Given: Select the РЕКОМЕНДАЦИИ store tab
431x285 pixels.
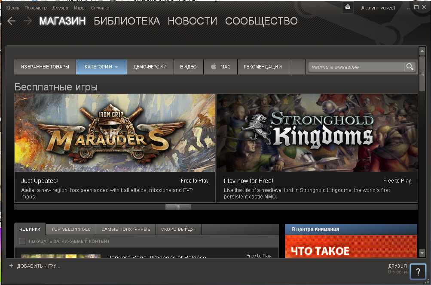Looking at the screenshot, I should [263, 67].
